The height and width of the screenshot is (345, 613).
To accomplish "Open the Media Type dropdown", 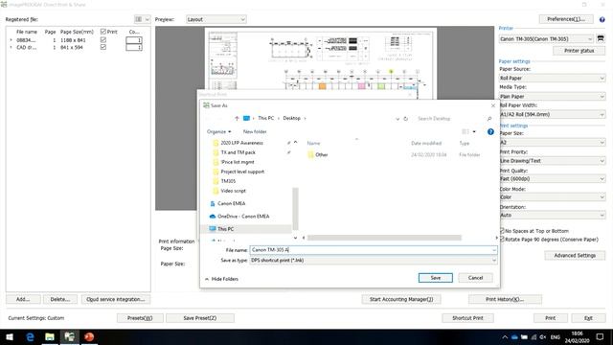I will [x=552, y=96].
